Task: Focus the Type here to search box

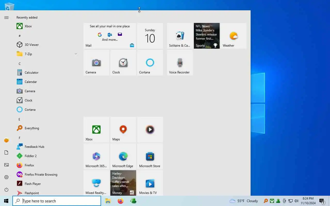Action: (x=57, y=201)
